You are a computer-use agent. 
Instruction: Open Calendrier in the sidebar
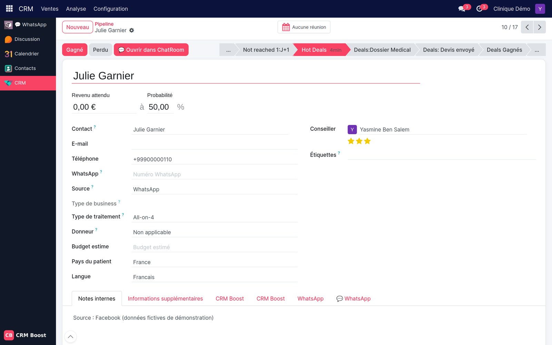[x=28, y=54]
